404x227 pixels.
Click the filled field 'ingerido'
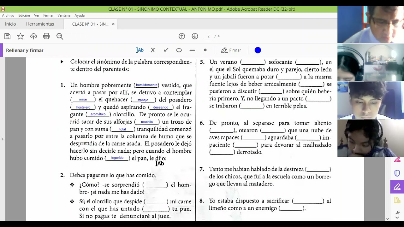117,158
